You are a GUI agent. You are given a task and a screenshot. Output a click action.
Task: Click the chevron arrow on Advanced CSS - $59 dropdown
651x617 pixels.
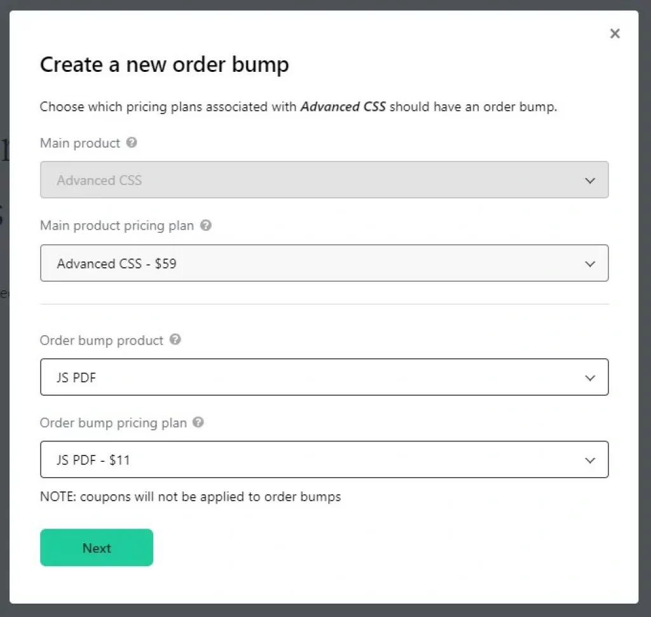(x=590, y=263)
